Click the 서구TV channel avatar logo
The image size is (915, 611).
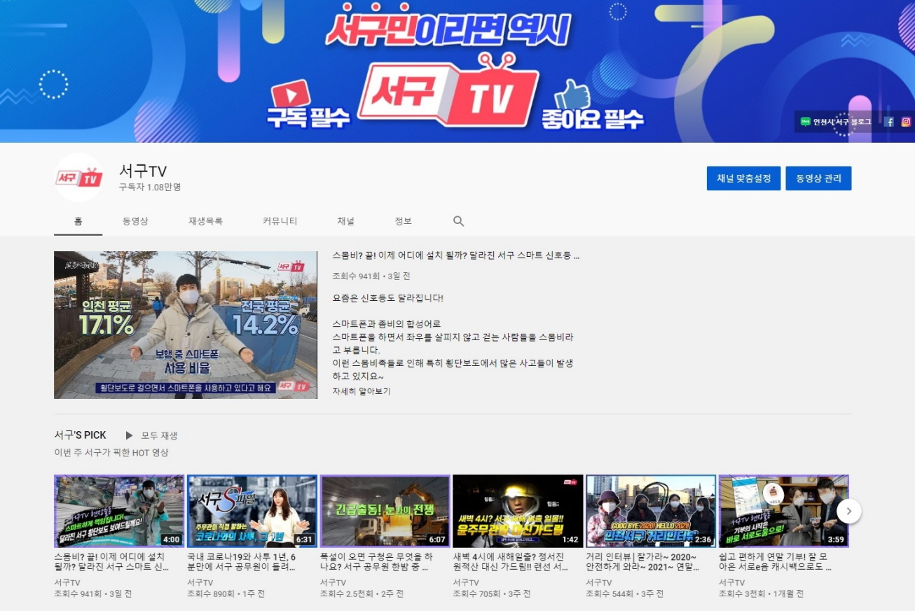pyautogui.click(x=79, y=178)
